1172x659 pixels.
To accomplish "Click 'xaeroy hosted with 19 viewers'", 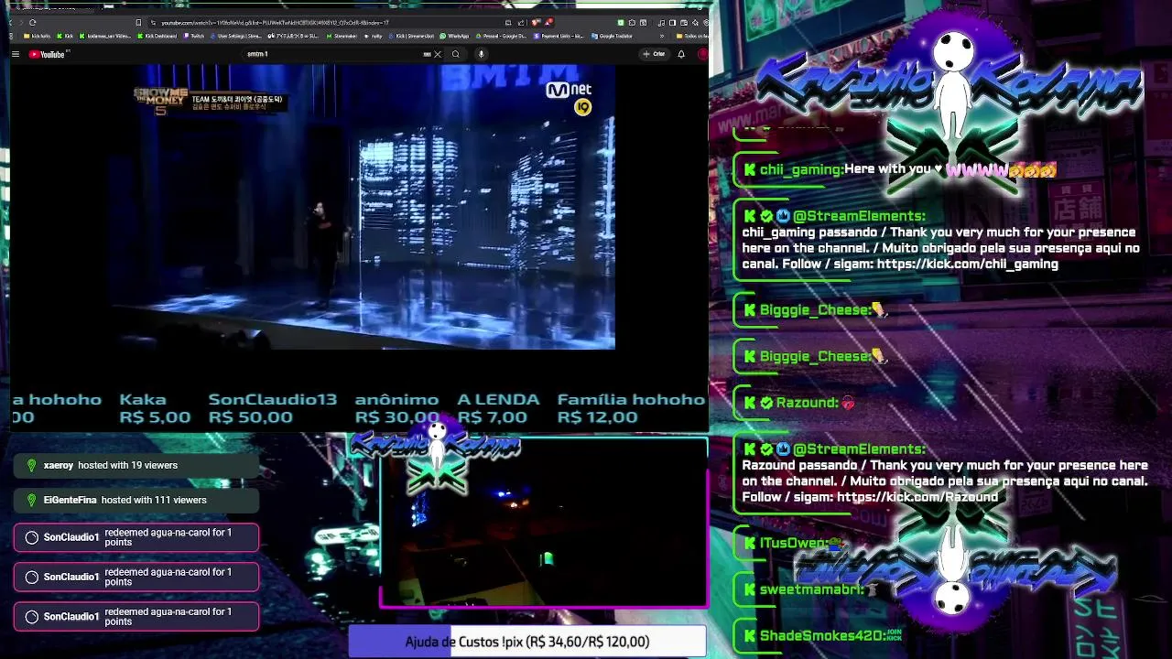I will point(136,465).
